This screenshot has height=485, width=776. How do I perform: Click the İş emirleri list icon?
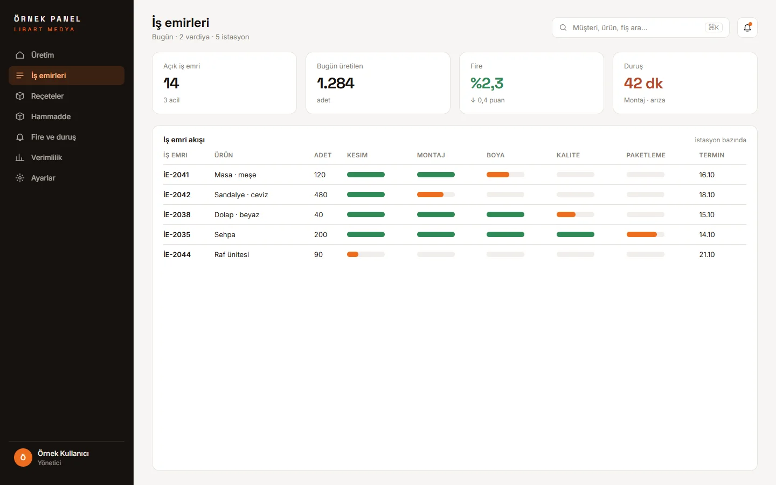point(20,75)
